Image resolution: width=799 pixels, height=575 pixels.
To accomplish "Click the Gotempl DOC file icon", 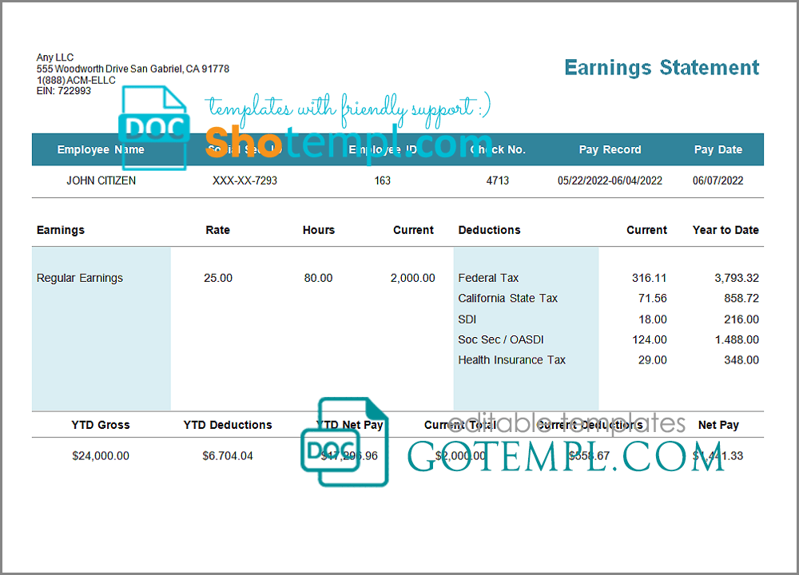I will (x=344, y=442).
